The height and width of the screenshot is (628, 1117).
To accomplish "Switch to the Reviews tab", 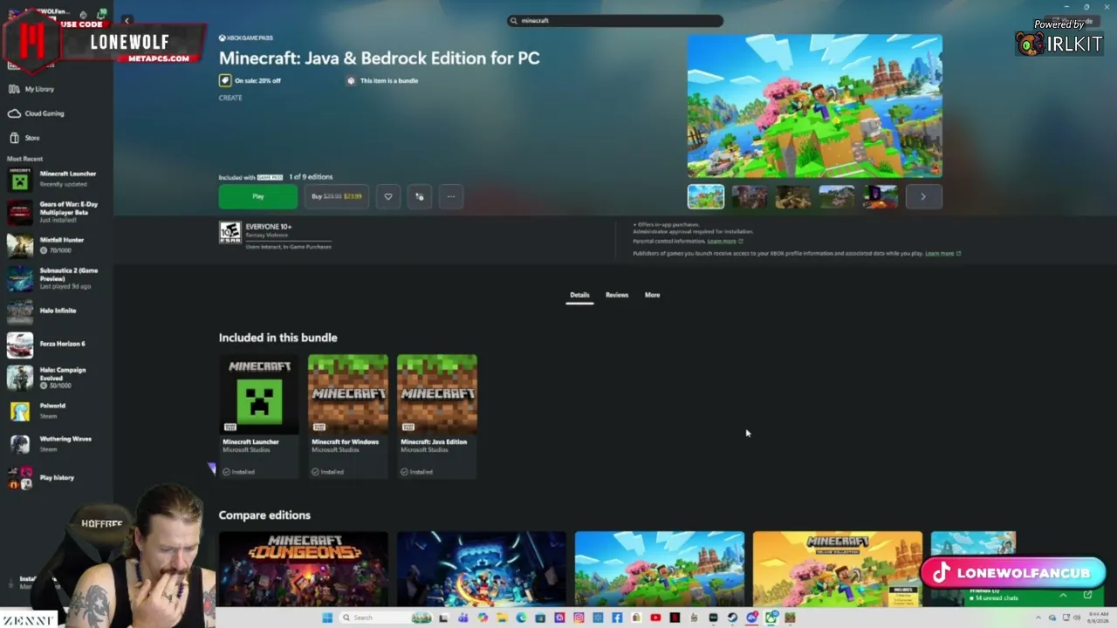I will [x=617, y=295].
